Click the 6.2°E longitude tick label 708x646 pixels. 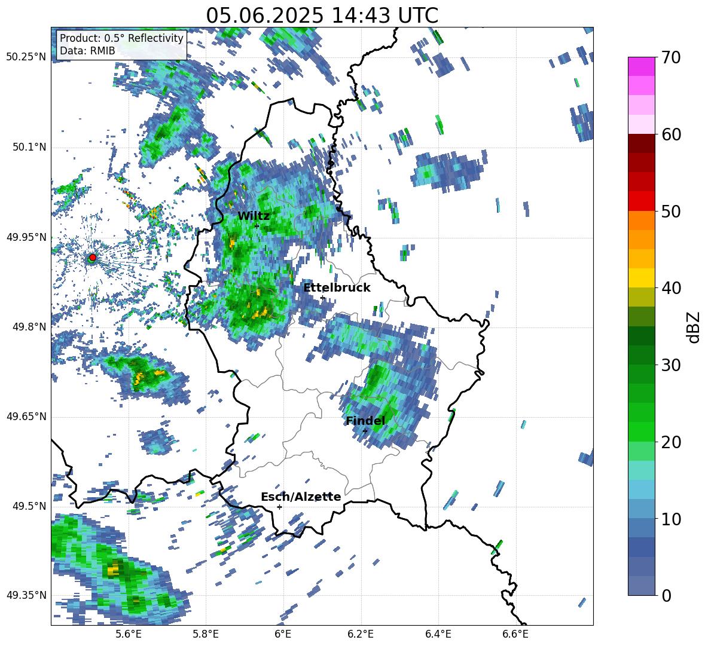[x=361, y=634]
